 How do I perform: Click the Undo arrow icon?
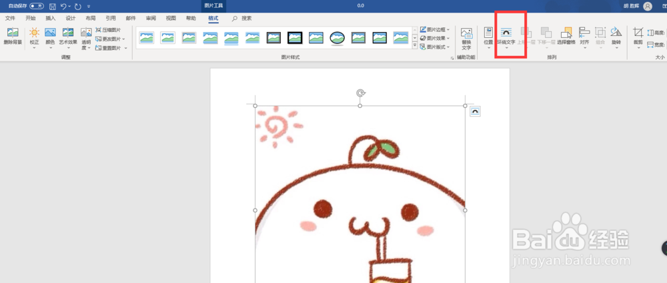coord(63,7)
